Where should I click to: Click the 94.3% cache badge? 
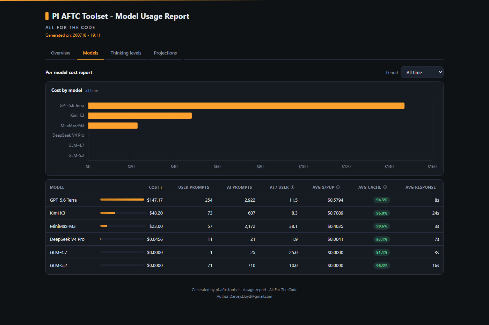382,200
